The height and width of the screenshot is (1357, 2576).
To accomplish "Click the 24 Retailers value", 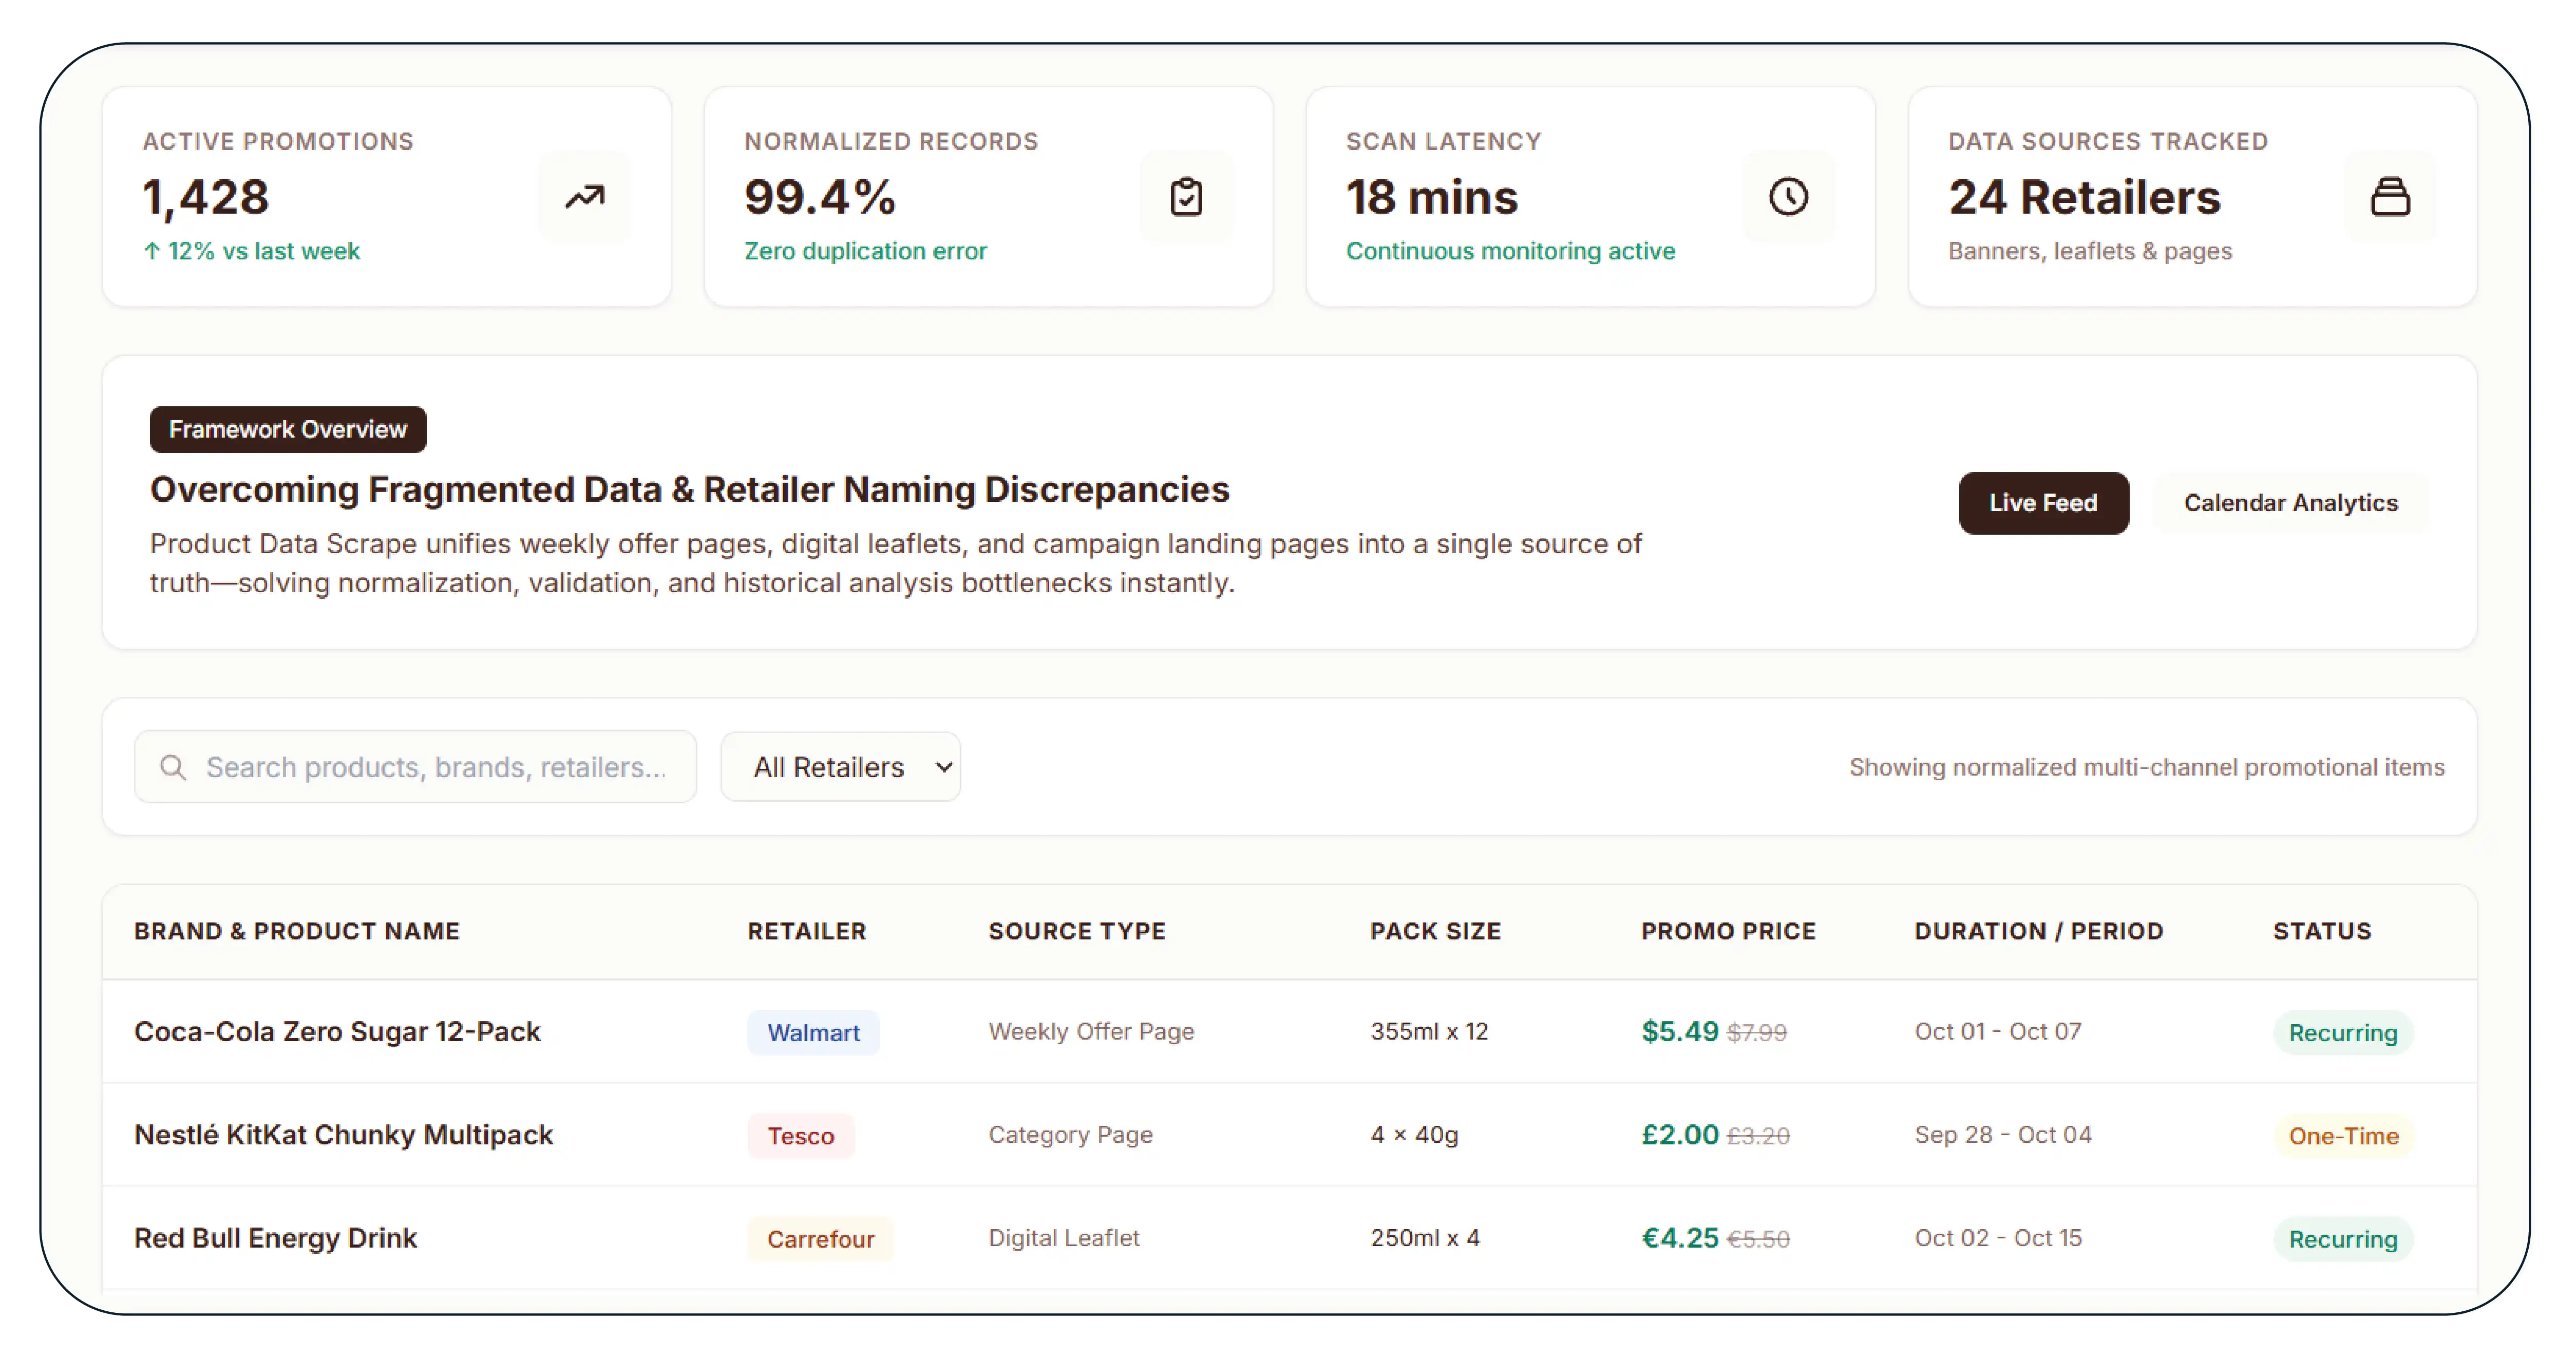I will 2084,197.
